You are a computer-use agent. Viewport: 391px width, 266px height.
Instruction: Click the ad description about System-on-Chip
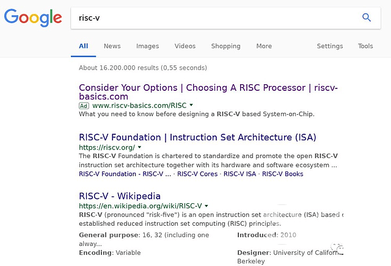tap(197, 114)
